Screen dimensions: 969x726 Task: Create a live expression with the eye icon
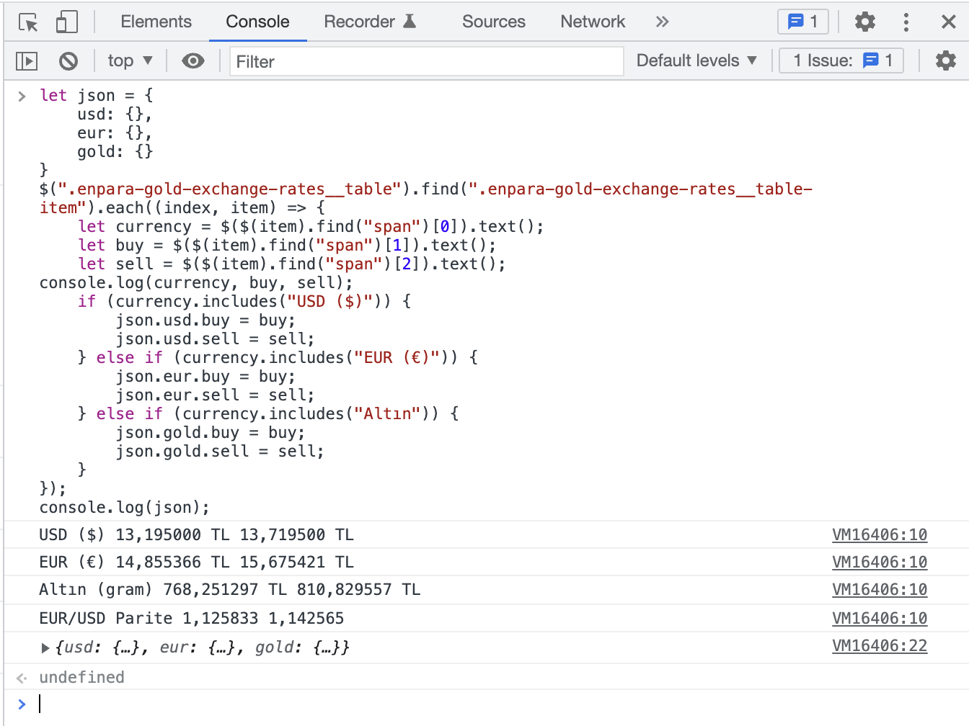(x=193, y=61)
